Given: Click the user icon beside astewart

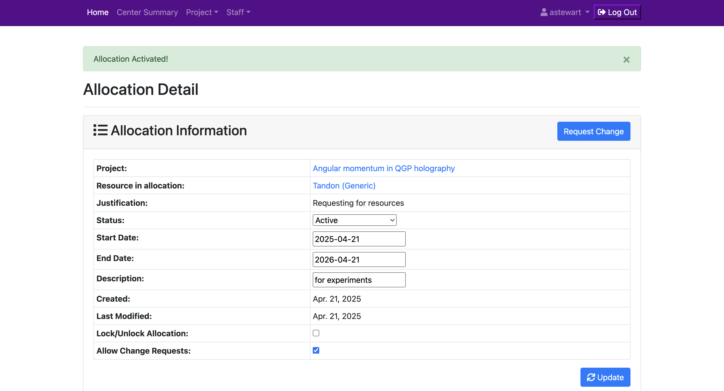Looking at the screenshot, I should [x=544, y=12].
